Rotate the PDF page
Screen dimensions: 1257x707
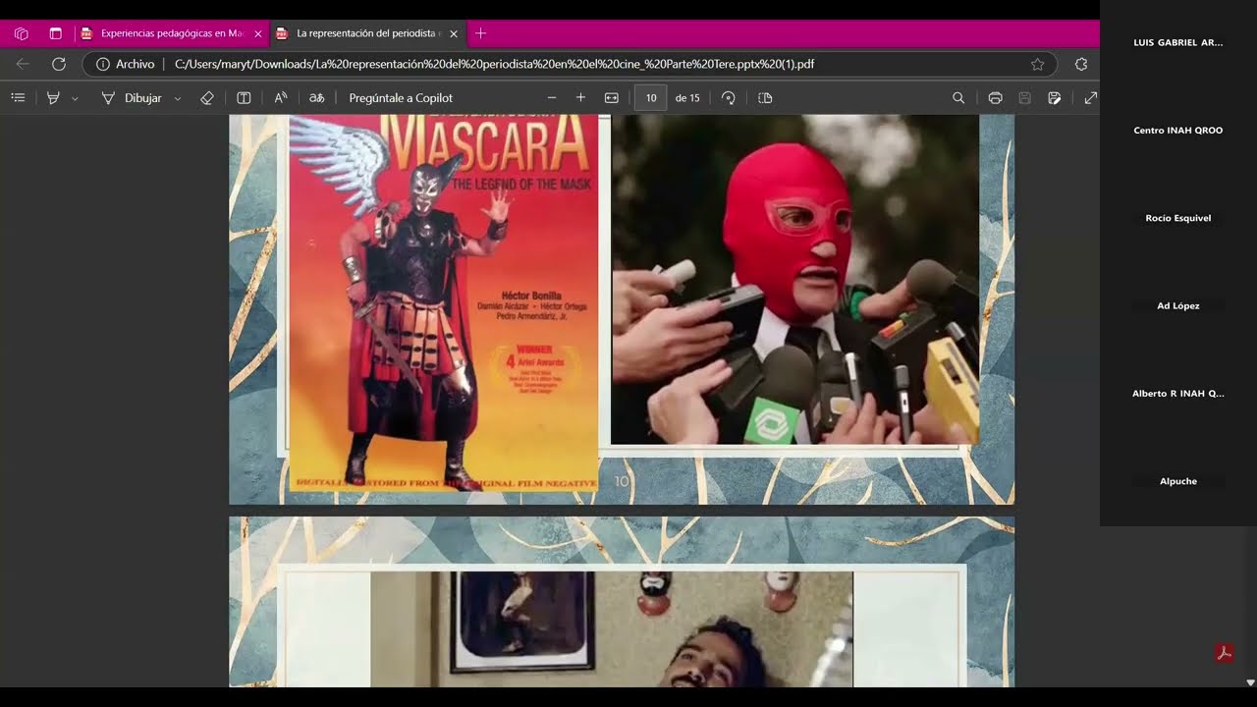(729, 98)
